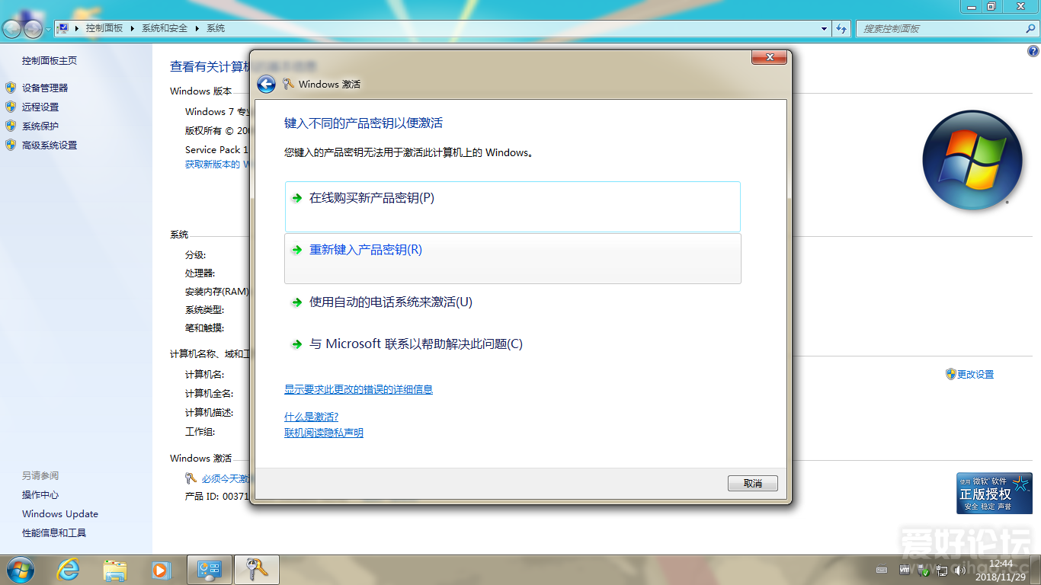Expand the arrow after 控制面板 breadcrumb

(132, 28)
